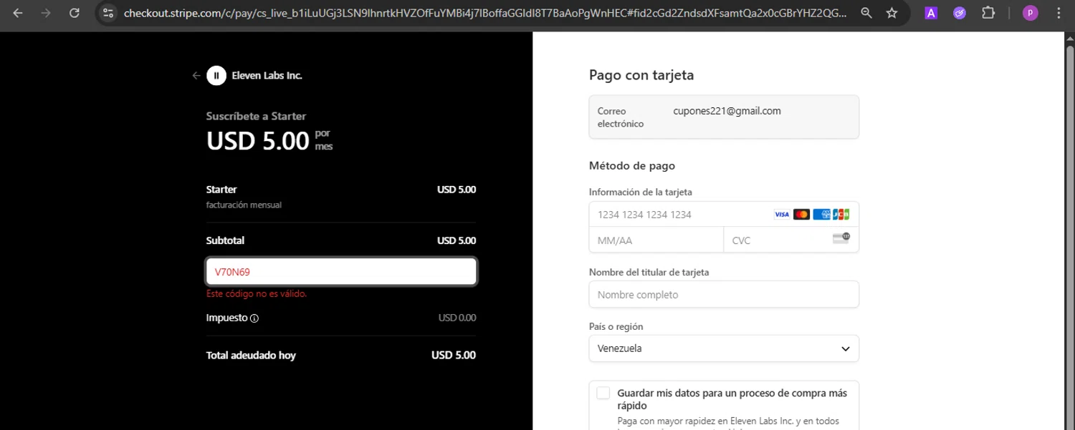Screen dimensions: 1075x430
Task: Click the MM/AA expiry field
Action: click(x=656, y=240)
